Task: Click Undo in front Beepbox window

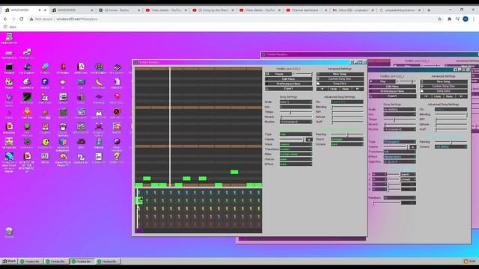Action: pos(334,89)
